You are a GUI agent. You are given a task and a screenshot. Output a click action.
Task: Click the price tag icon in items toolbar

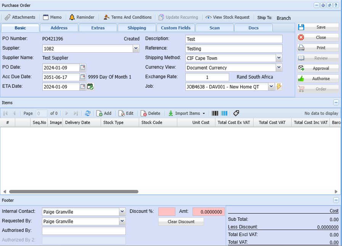point(236,113)
